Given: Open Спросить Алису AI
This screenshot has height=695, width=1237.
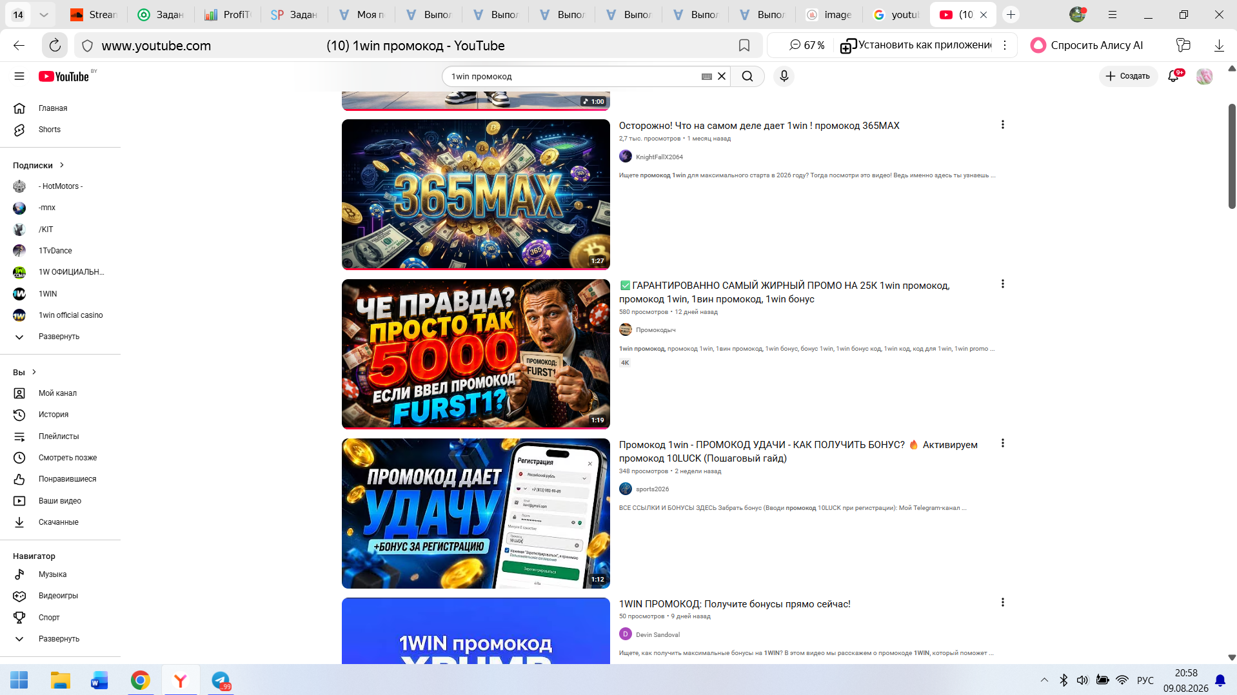Looking at the screenshot, I should (x=1087, y=45).
